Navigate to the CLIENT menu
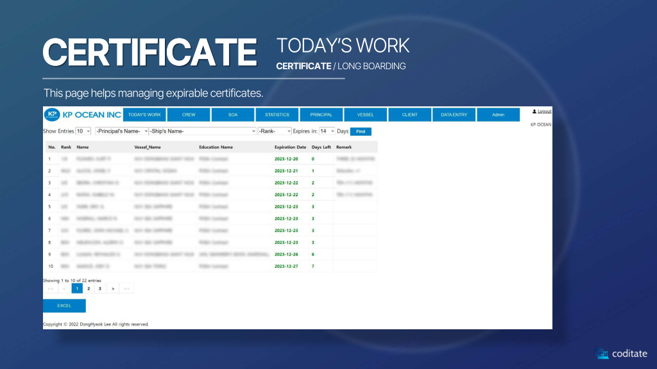Viewport: 657px width, 369px height. 410,115
